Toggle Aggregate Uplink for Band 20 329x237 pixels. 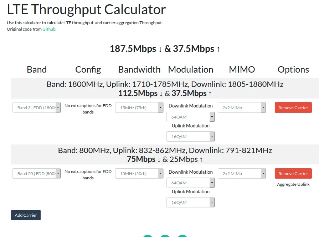click(293, 184)
